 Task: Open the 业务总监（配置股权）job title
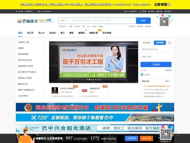[x=68, y=88]
